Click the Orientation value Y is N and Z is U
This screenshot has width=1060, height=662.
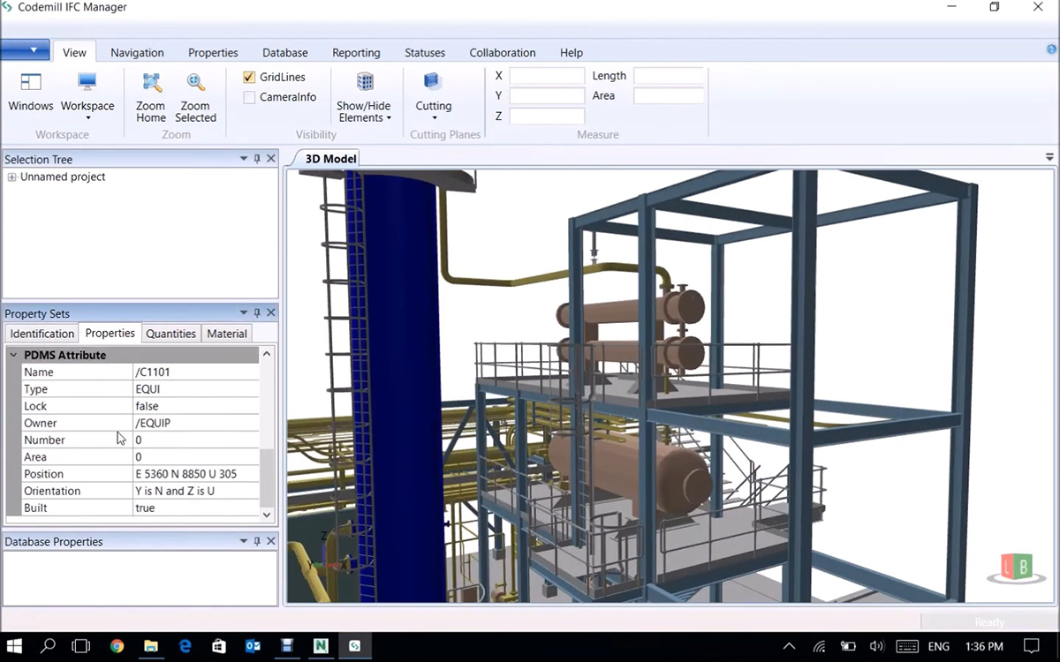(x=196, y=491)
